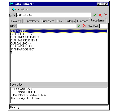Close the Class Browser window
Screen dimensions: 118x112
coord(106,4)
